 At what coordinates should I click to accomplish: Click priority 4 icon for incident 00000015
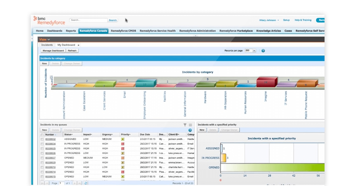122,177
